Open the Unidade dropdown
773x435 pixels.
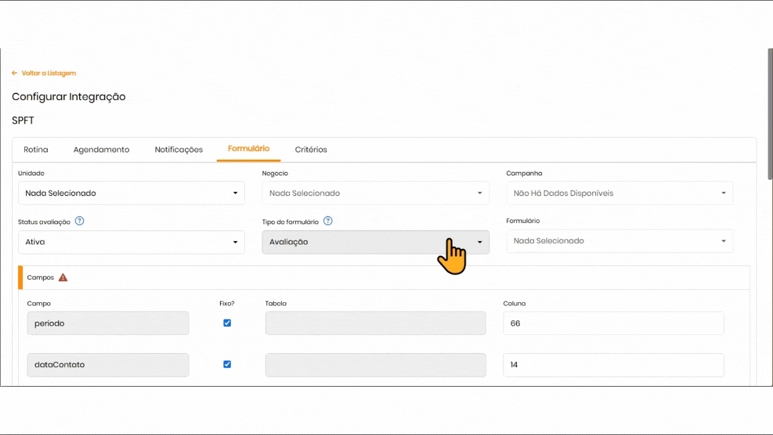click(x=131, y=193)
